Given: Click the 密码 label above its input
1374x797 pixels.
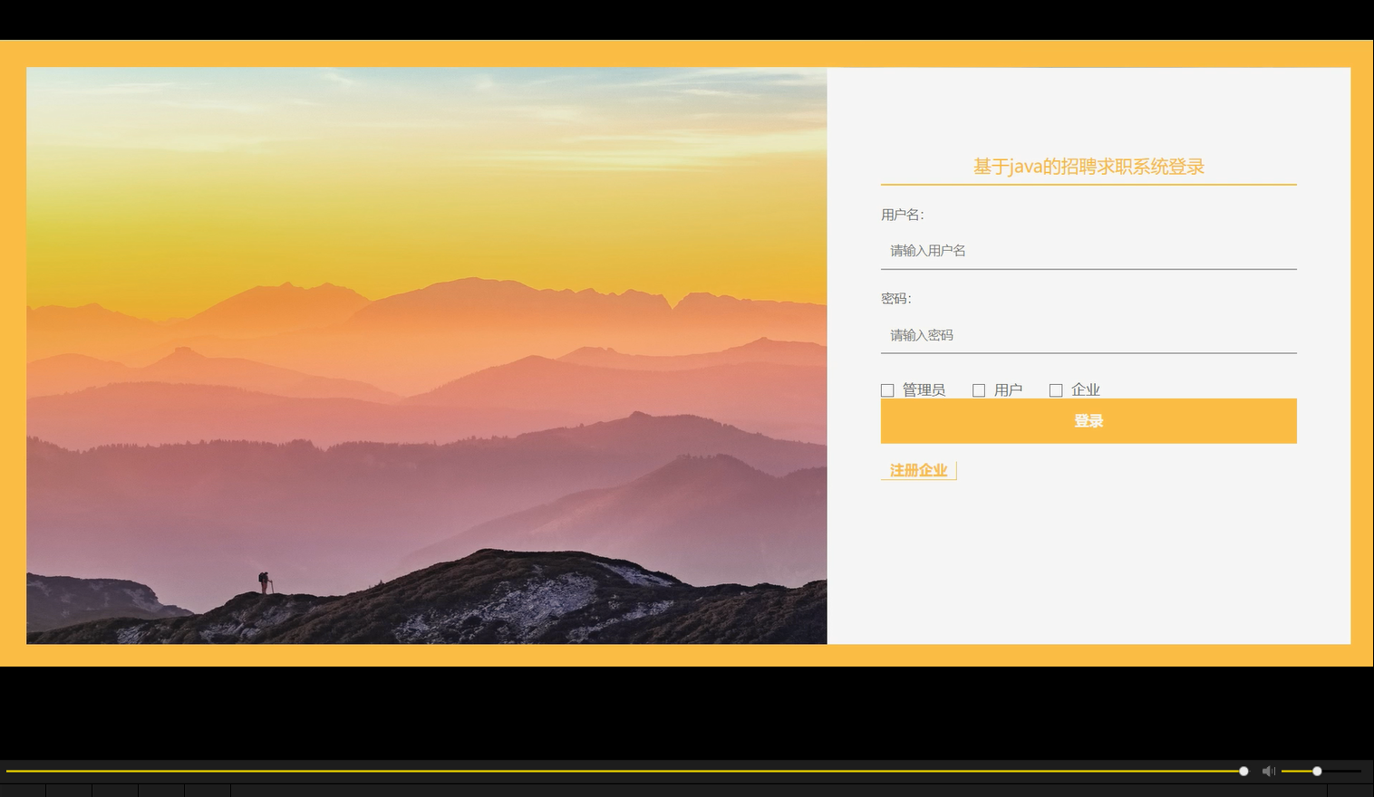Looking at the screenshot, I should (x=895, y=298).
